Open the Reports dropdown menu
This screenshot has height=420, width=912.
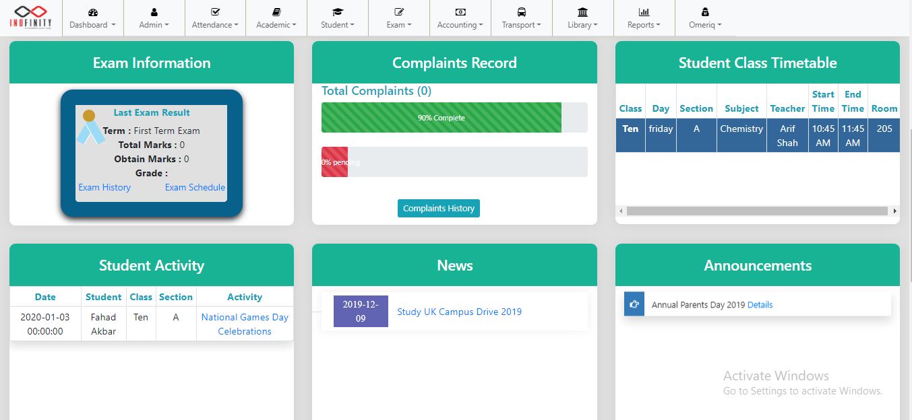tap(644, 25)
